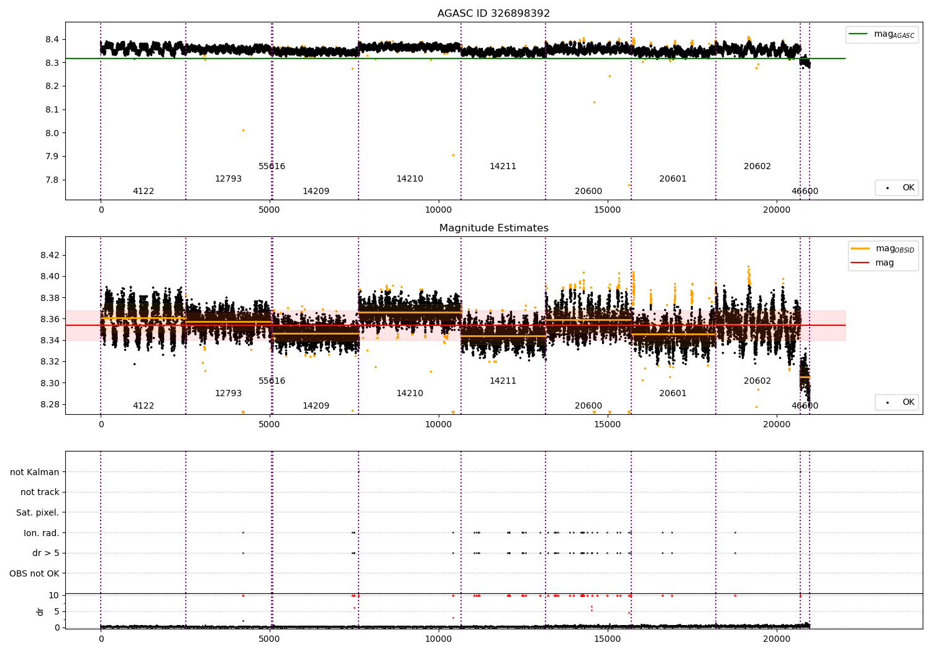The width and height of the screenshot is (932, 653).
Task: Click obsid label 46600 in Magnitude Estimates plot
Action: 805,405
